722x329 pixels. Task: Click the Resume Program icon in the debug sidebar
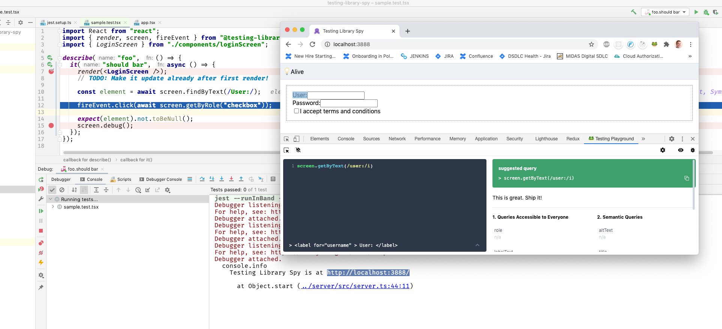[41, 211]
